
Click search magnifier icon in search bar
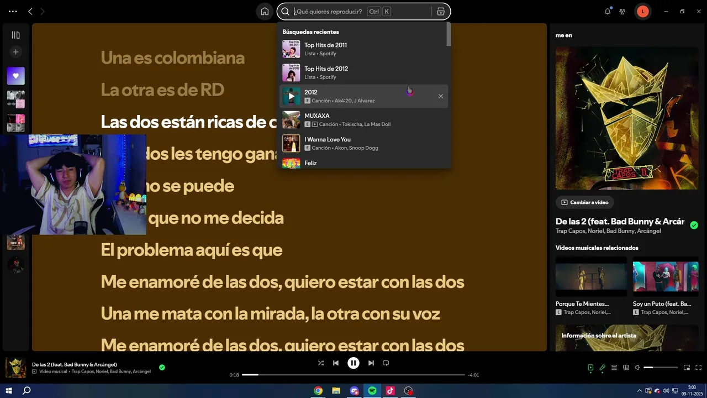coord(285,12)
